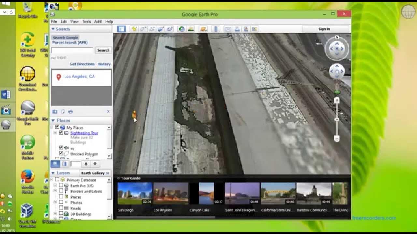The height and width of the screenshot is (234, 417).
Task: Collapse the Layers panel
Action: click(53, 173)
